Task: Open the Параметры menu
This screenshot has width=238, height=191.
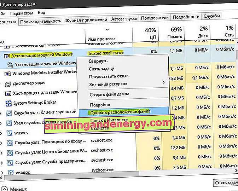Action: pos(22,13)
